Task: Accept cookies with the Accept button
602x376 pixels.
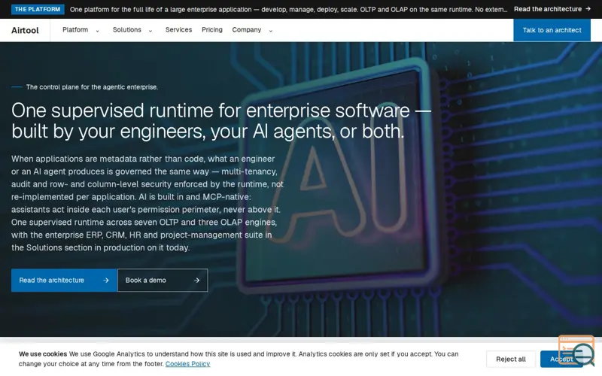Action: coord(561,359)
